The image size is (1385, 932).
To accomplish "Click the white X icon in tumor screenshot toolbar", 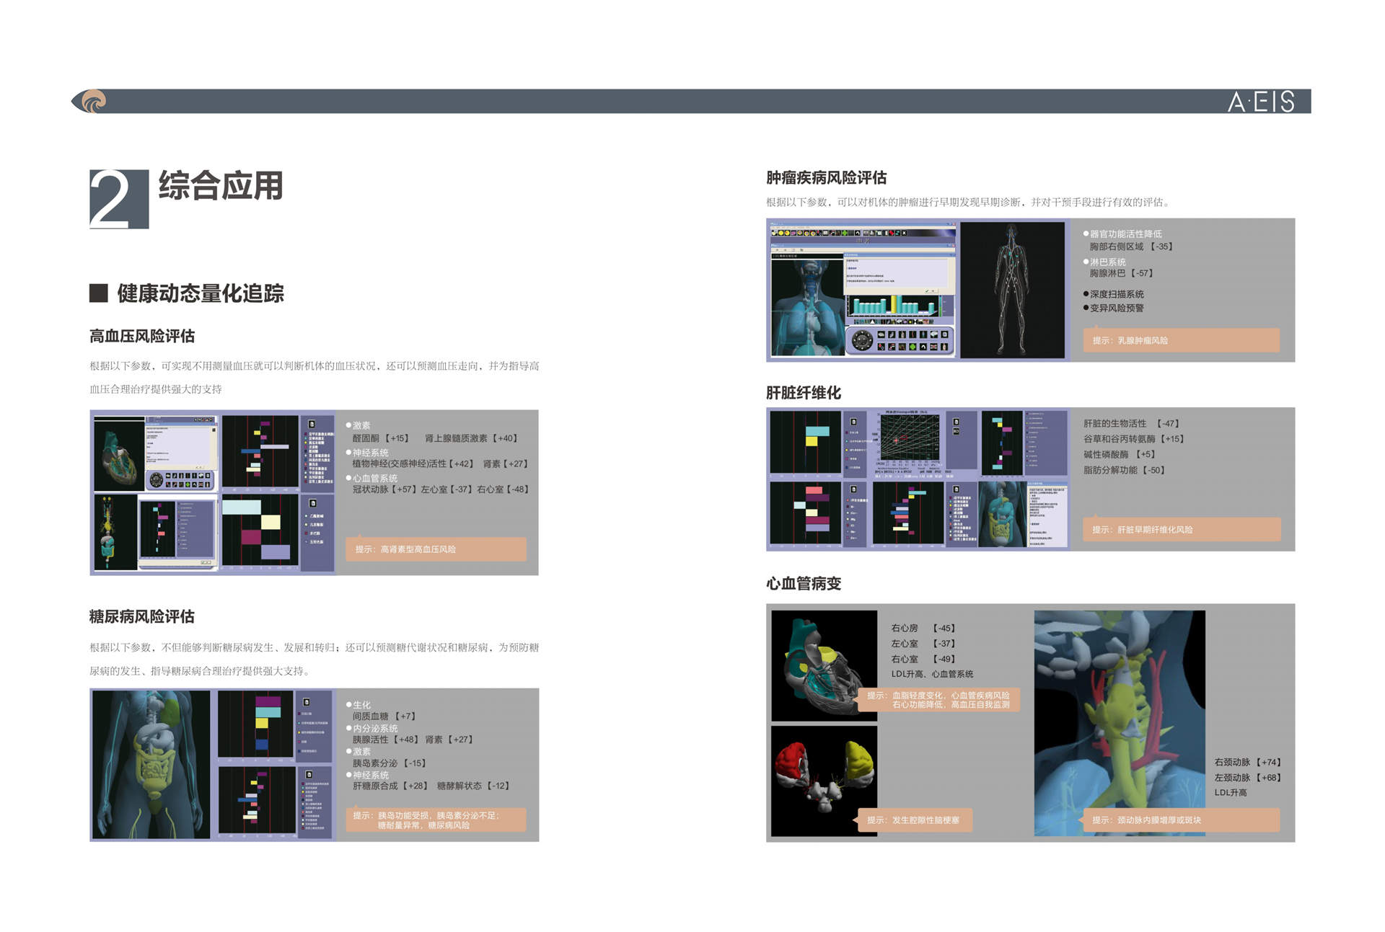I will click(904, 233).
